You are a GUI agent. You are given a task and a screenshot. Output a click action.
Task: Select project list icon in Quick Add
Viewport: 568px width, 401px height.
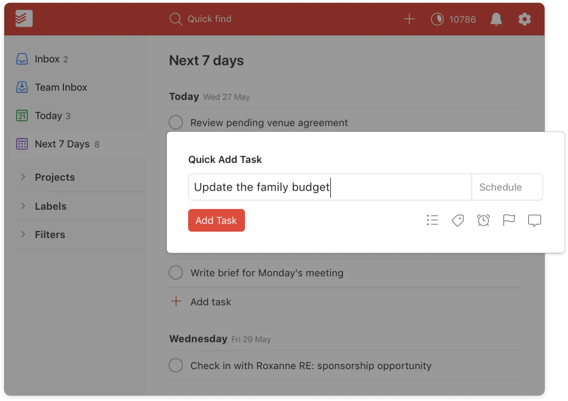point(433,220)
